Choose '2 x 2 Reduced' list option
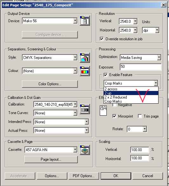Viewport: 169px width, 186px height. [131, 97]
